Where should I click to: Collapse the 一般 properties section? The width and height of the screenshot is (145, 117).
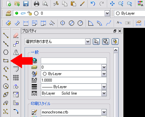pyautogui.click(x=35, y=52)
